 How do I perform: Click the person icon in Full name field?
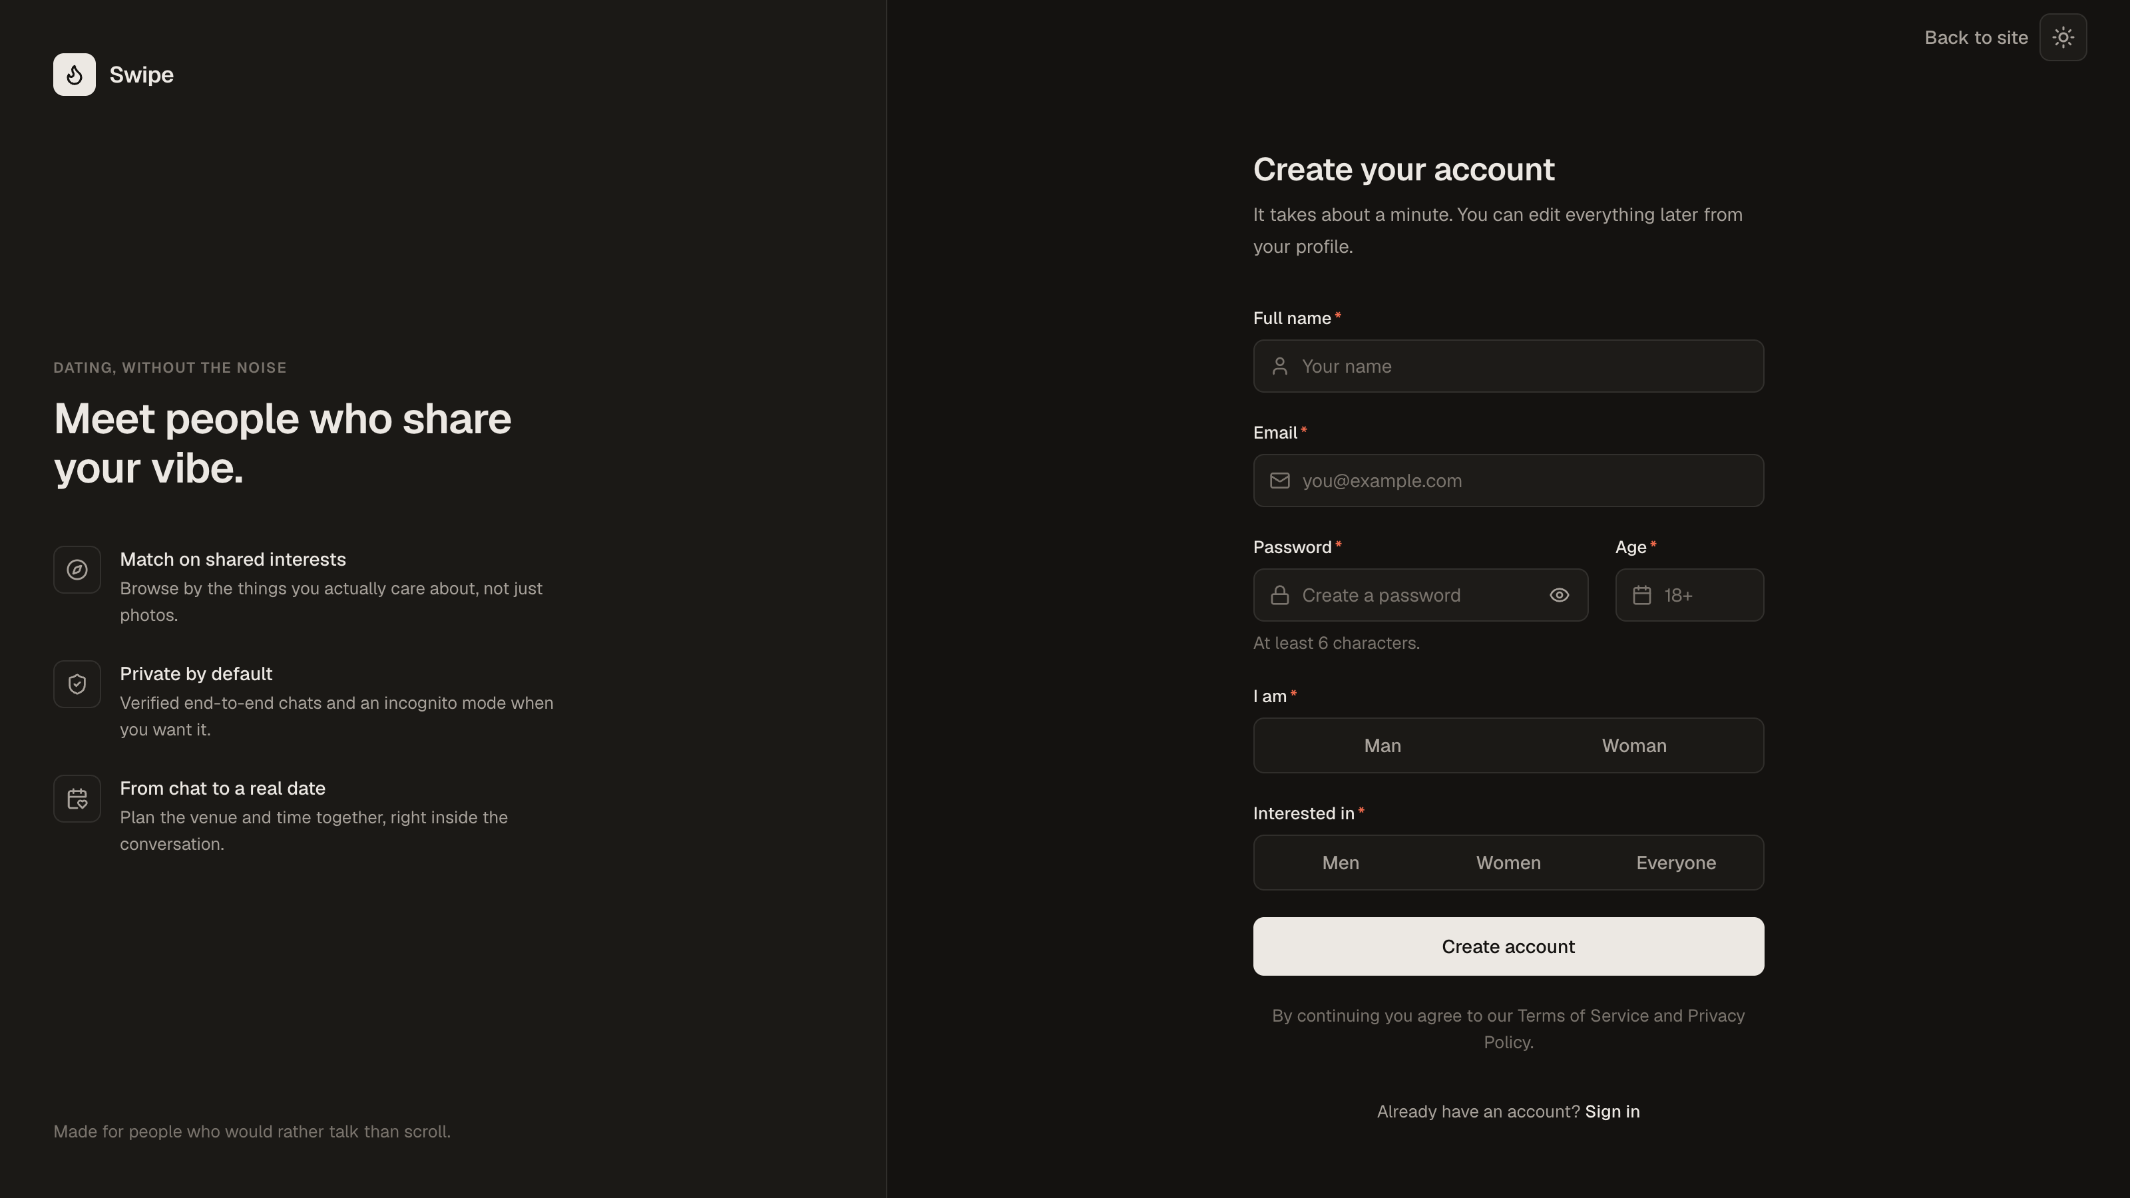point(1280,366)
